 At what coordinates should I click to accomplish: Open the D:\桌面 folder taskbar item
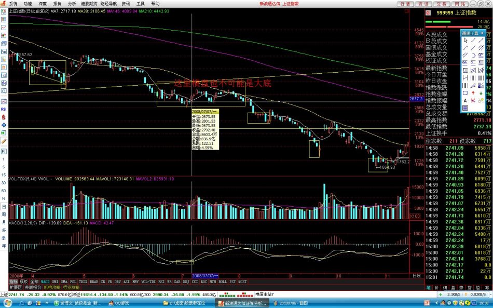pyautogui.click(x=184, y=303)
